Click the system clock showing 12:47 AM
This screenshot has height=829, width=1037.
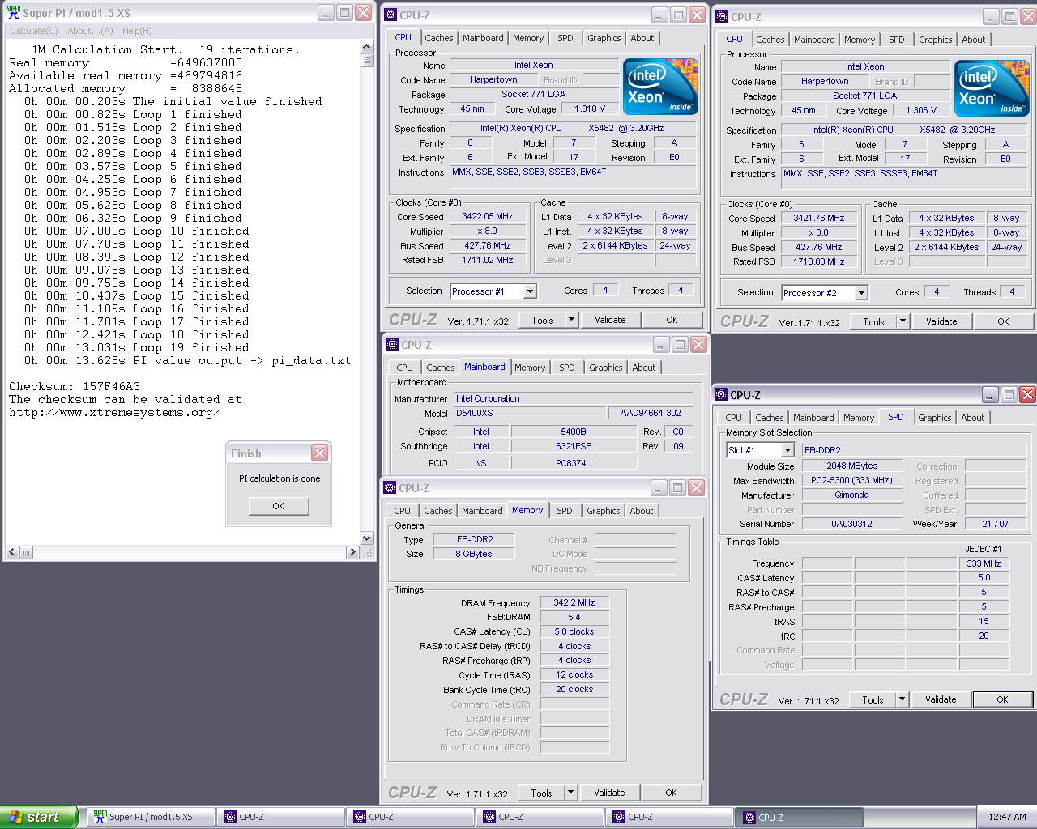coord(1007,817)
